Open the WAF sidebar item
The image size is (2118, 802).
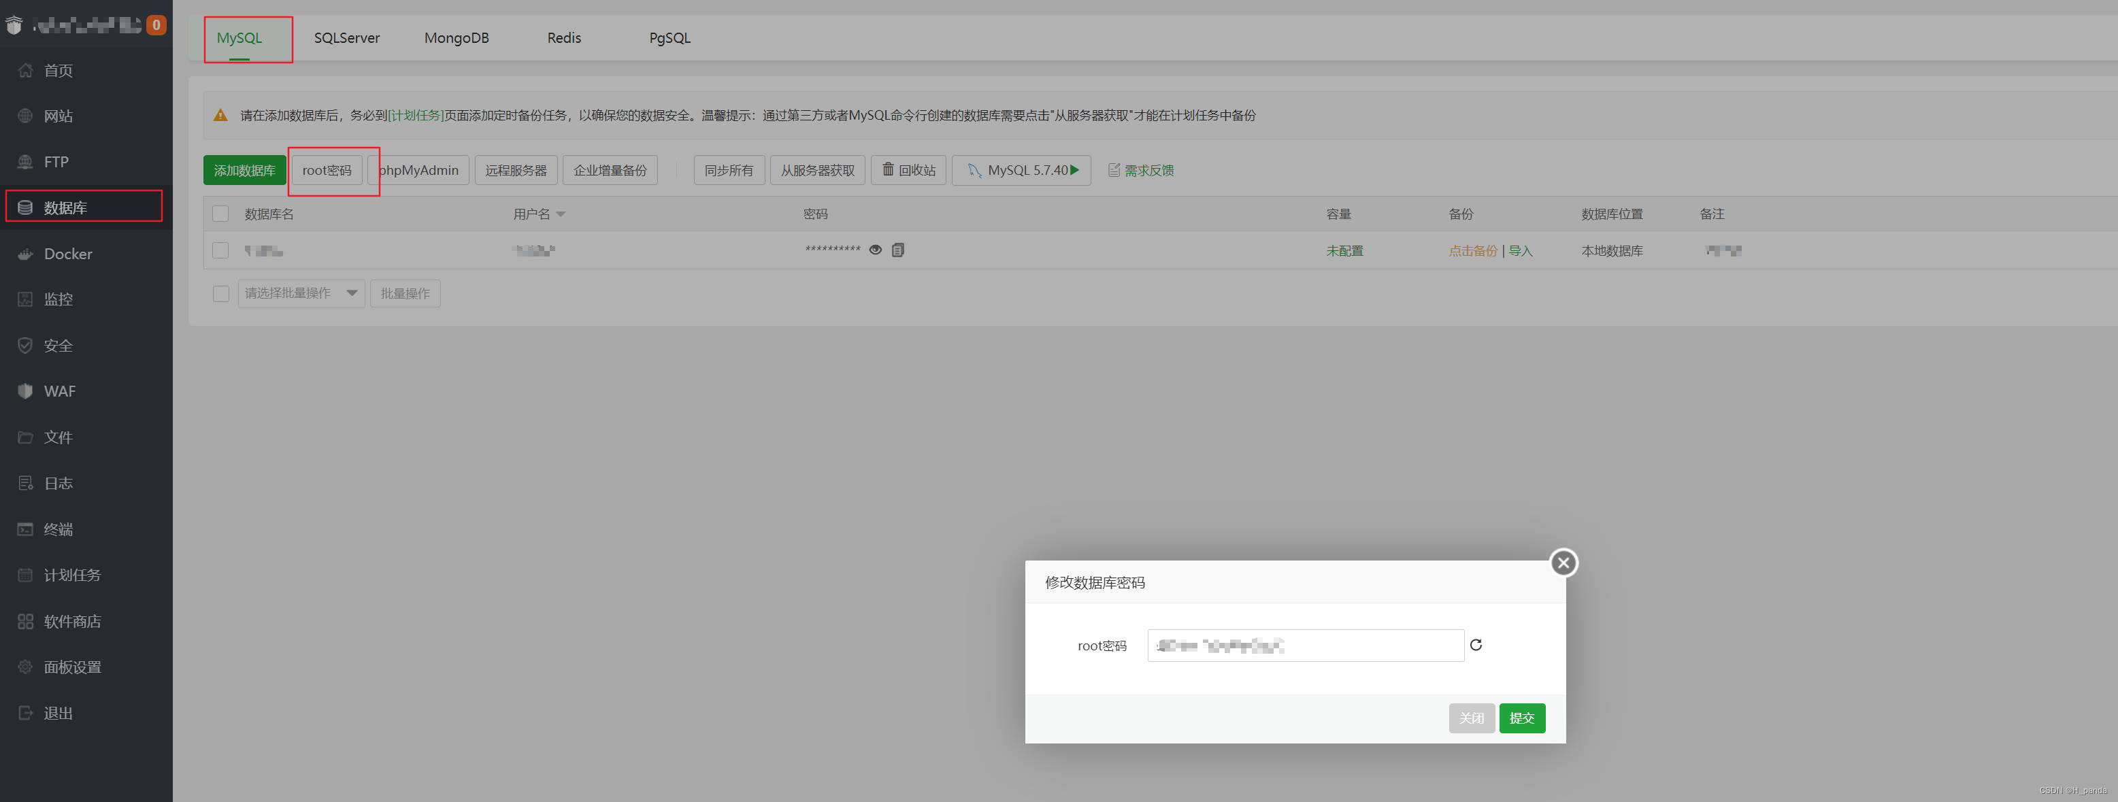pos(59,391)
